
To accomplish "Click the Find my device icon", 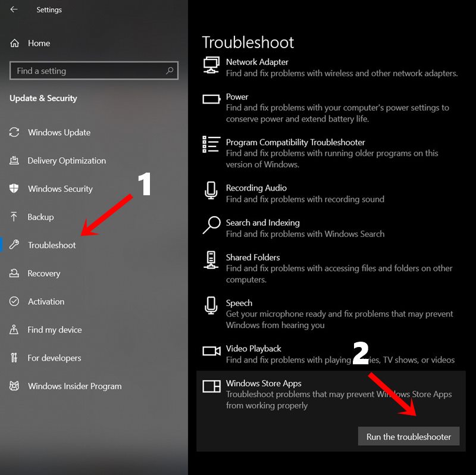I will click(14, 330).
